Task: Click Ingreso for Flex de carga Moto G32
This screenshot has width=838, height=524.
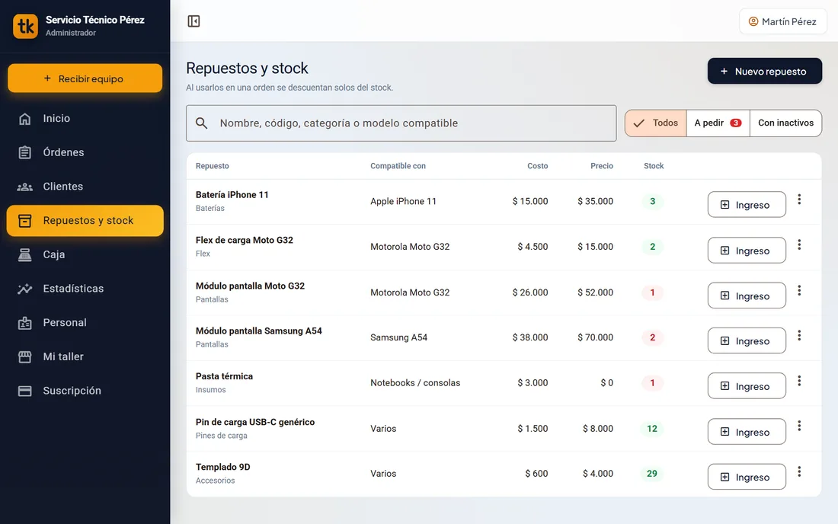Action: [x=747, y=250]
